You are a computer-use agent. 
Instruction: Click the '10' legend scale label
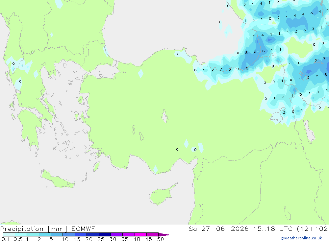pos(65,239)
